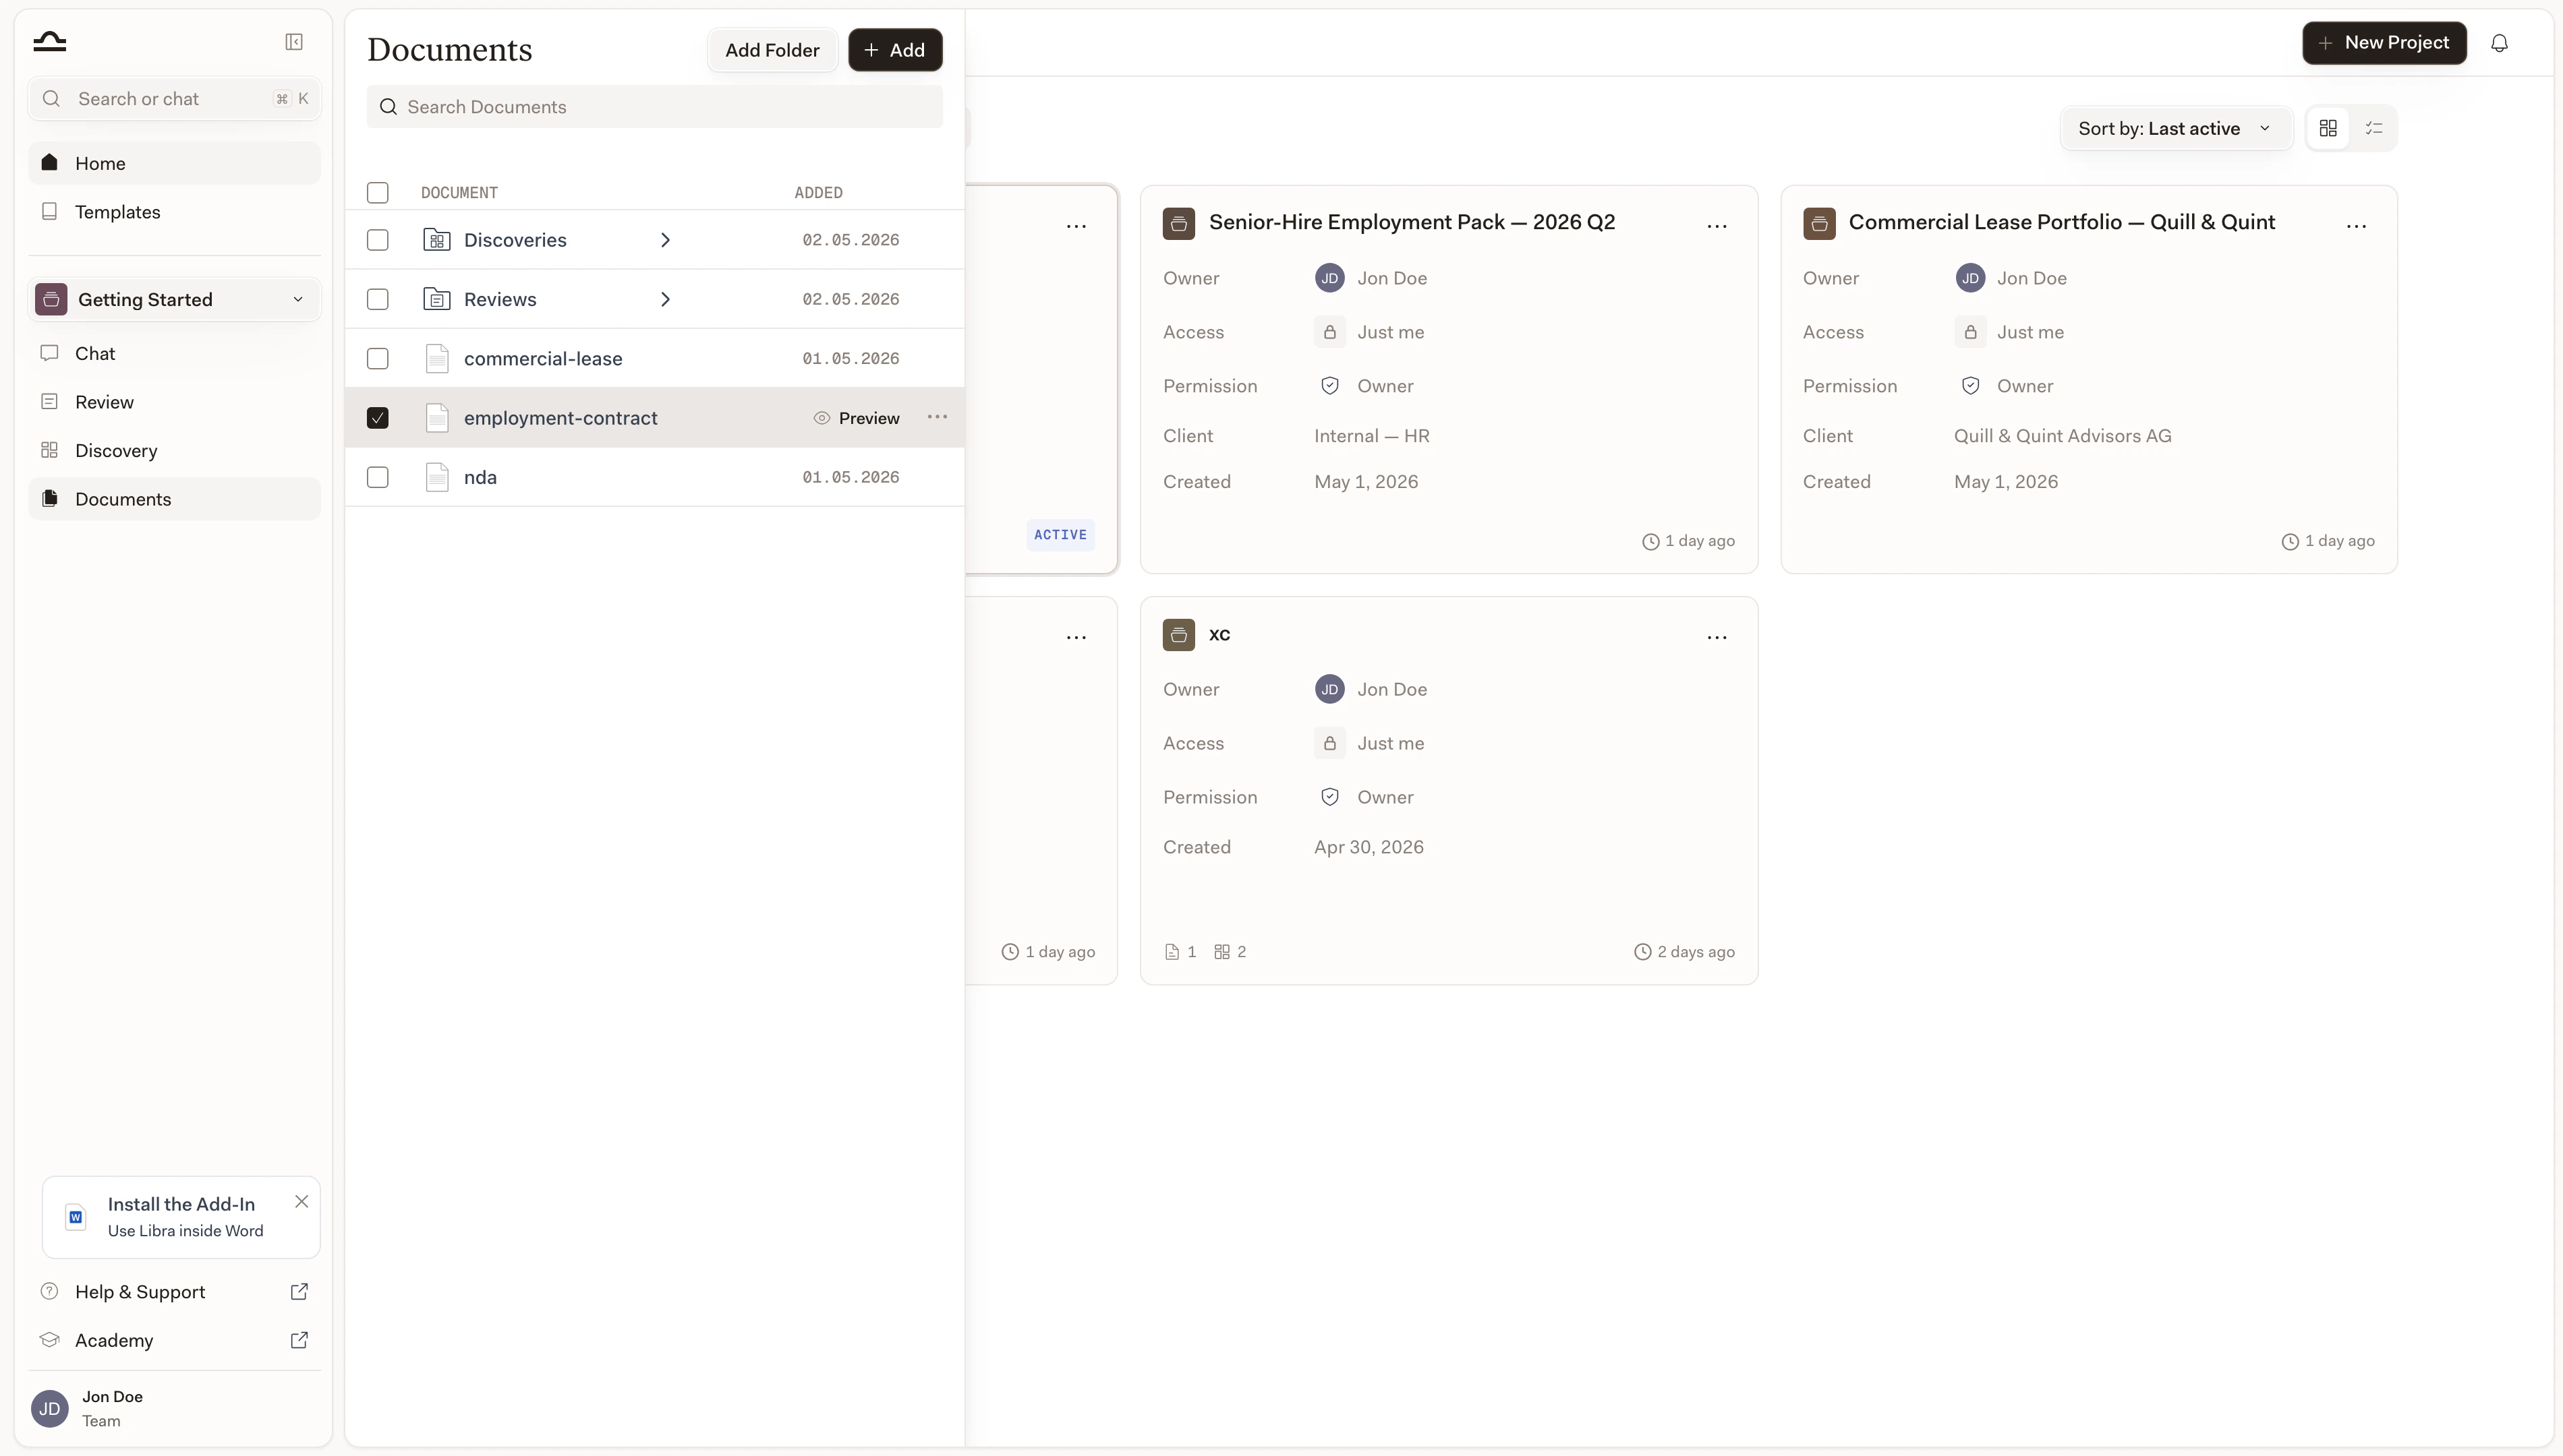Go to Home in sidebar
Viewport: 2563px width, 1456px height.
[x=174, y=163]
